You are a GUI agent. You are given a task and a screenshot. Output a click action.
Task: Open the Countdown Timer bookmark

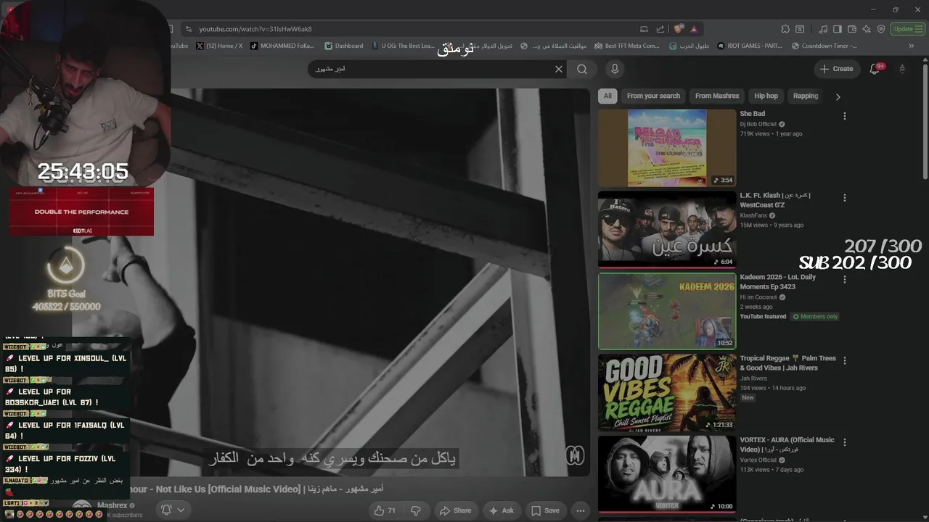pyautogui.click(x=824, y=46)
